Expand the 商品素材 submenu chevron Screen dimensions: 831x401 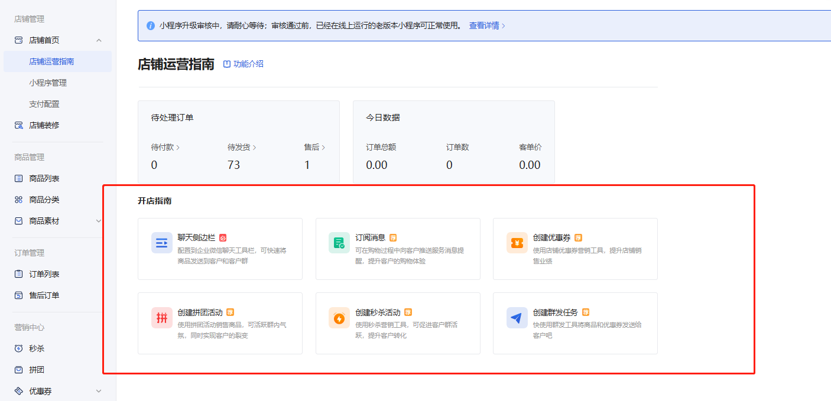[99, 221]
